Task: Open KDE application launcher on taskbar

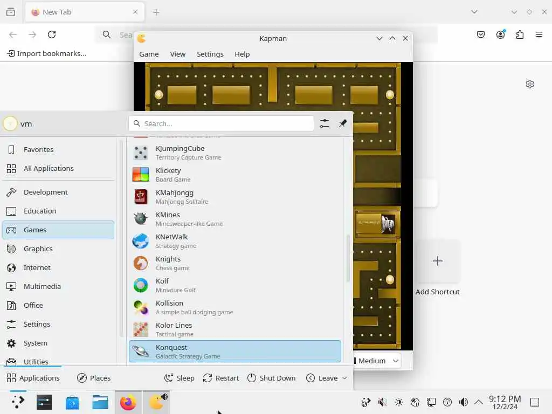Action: [18, 402]
